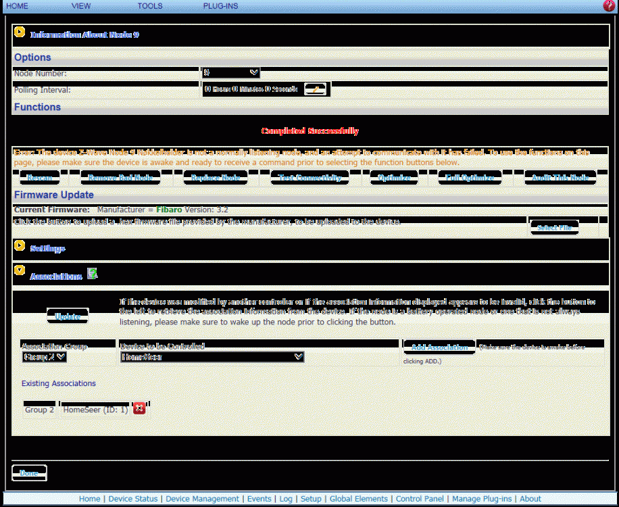Open the Device to be Controlled dropdown
Viewport: 619px width, 507px height.
(212, 356)
